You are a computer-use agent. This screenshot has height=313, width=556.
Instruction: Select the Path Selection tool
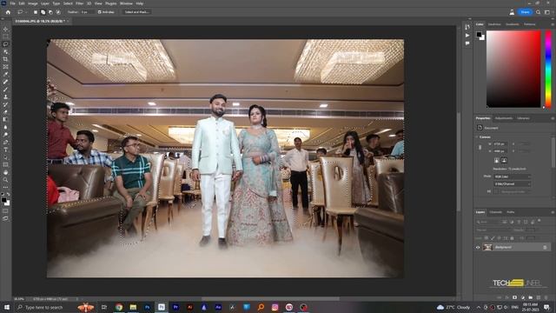(5, 157)
